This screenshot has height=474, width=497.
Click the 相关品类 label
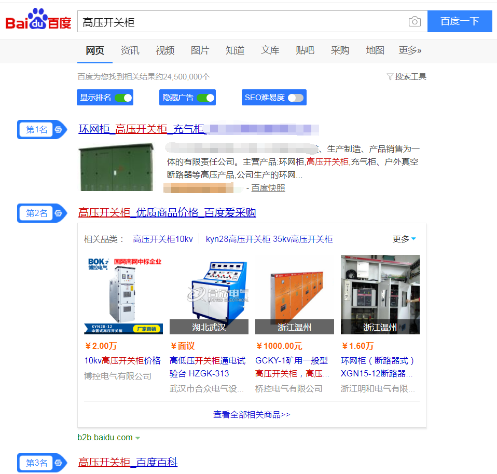coord(104,239)
